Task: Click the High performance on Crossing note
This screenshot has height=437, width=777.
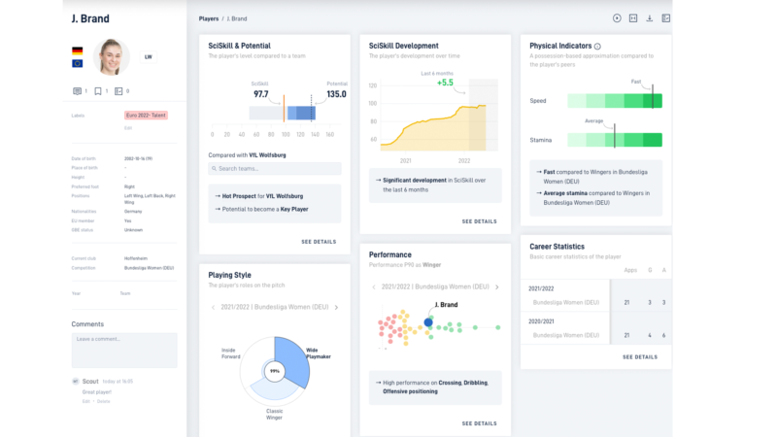Action: [x=434, y=387]
